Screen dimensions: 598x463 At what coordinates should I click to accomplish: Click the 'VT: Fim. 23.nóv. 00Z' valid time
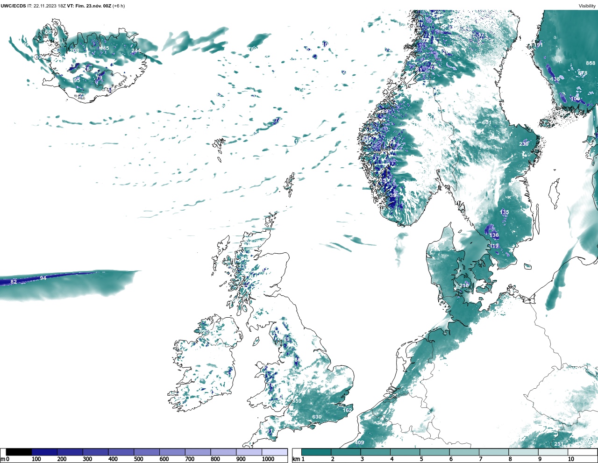coord(89,6)
